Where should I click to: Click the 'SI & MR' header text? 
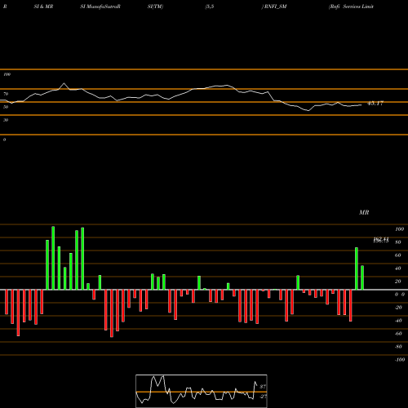tap(43, 7)
